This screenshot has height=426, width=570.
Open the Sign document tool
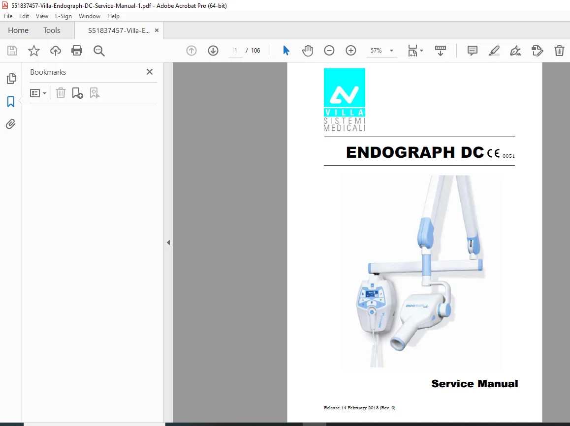pyautogui.click(x=515, y=51)
